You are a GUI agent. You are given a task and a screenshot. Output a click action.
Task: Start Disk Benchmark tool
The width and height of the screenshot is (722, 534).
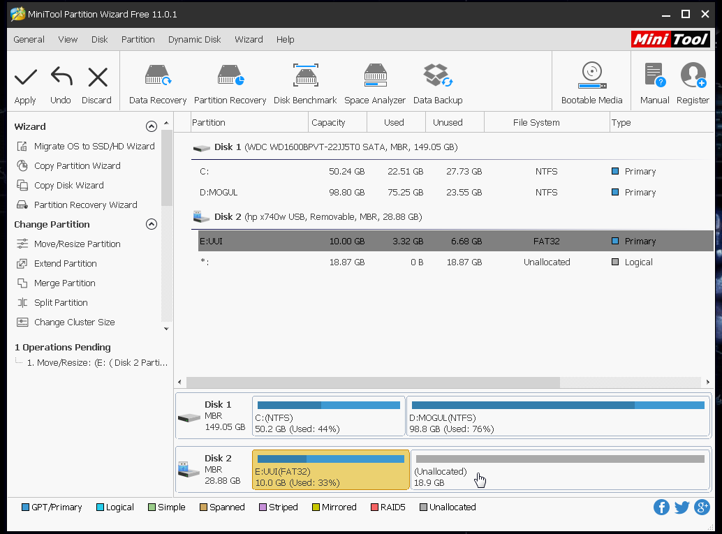click(305, 84)
